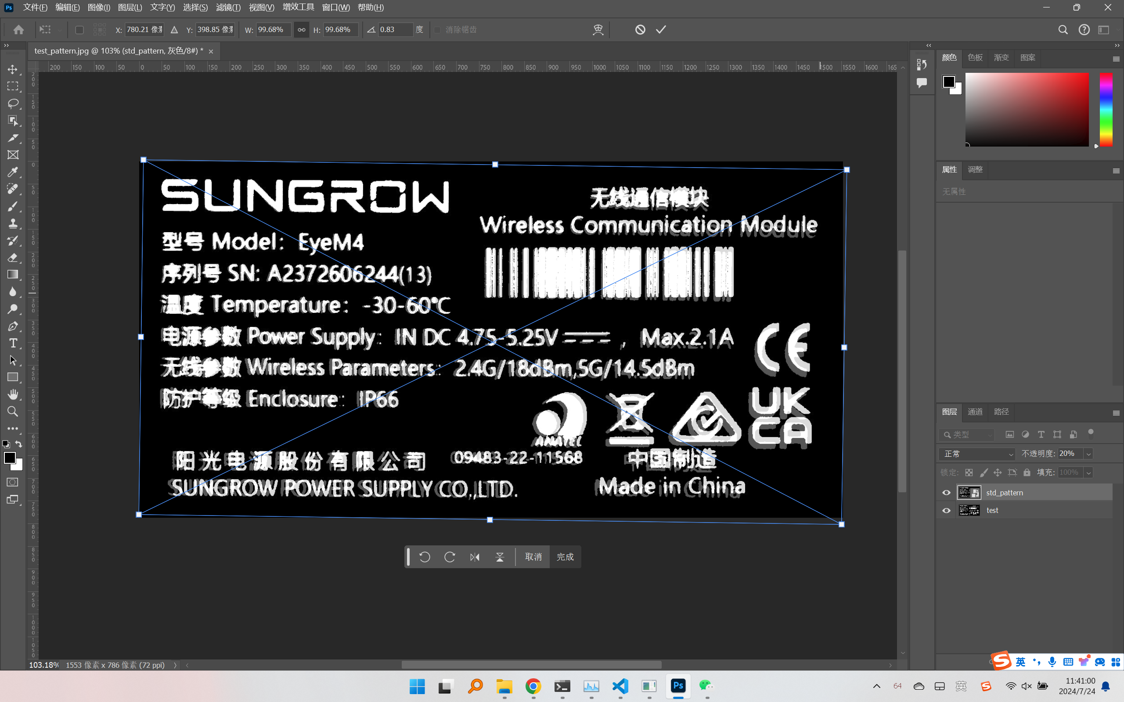Image resolution: width=1124 pixels, height=702 pixels.
Task: Select the Pen tool
Action: (13, 326)
